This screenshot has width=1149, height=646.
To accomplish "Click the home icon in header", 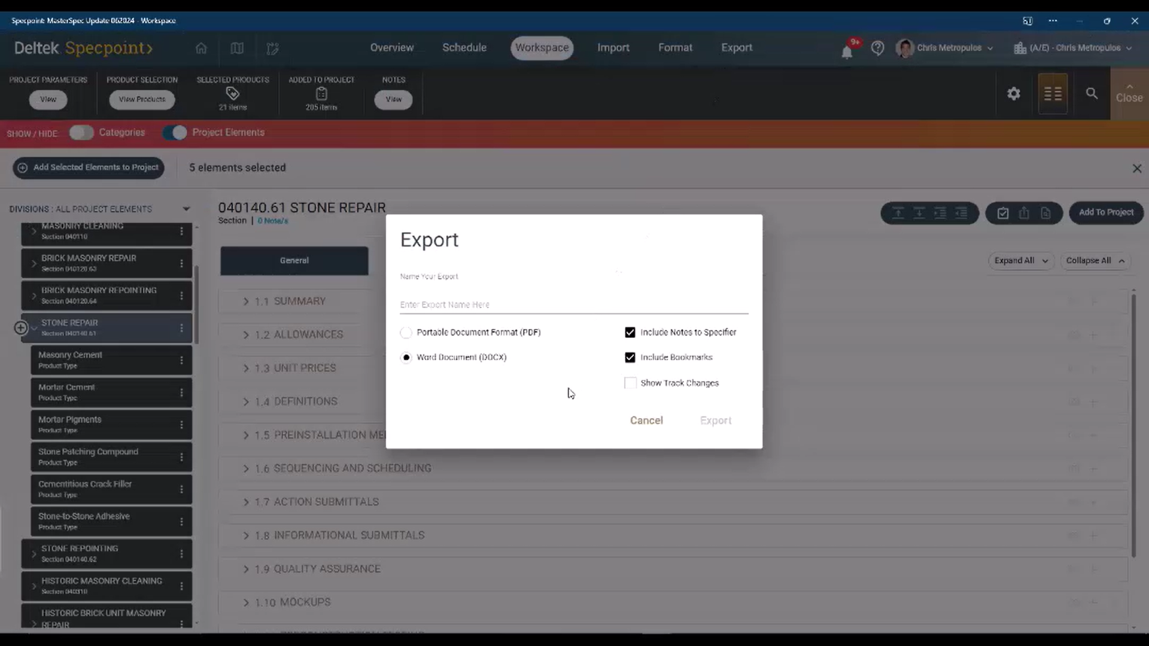I will pyautogui.click(x=201, y=48).
